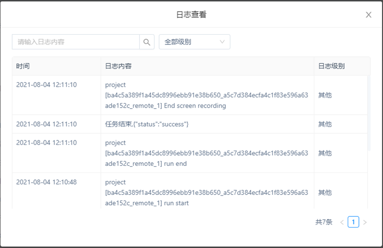Select the 任务结束 success log entry
383x248 pixels.
click(x=147, y=124)
